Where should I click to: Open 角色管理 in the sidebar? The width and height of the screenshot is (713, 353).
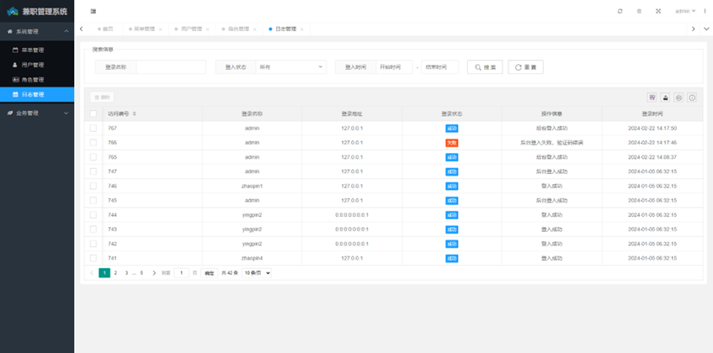37,79
